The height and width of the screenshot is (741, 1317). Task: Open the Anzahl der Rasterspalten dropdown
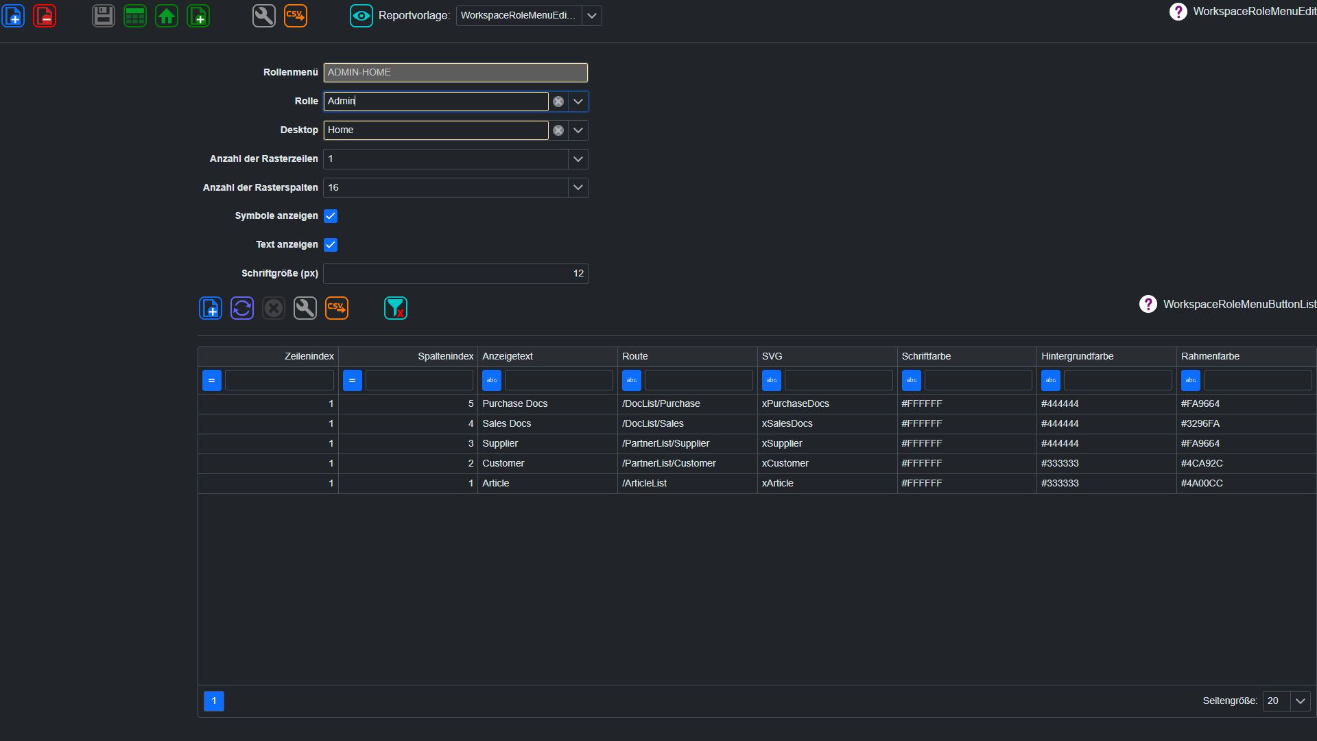(x=578, y=187)
